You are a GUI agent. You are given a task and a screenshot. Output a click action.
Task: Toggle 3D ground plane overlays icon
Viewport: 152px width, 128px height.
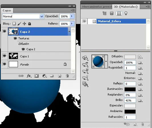click(x=127, y=124)
